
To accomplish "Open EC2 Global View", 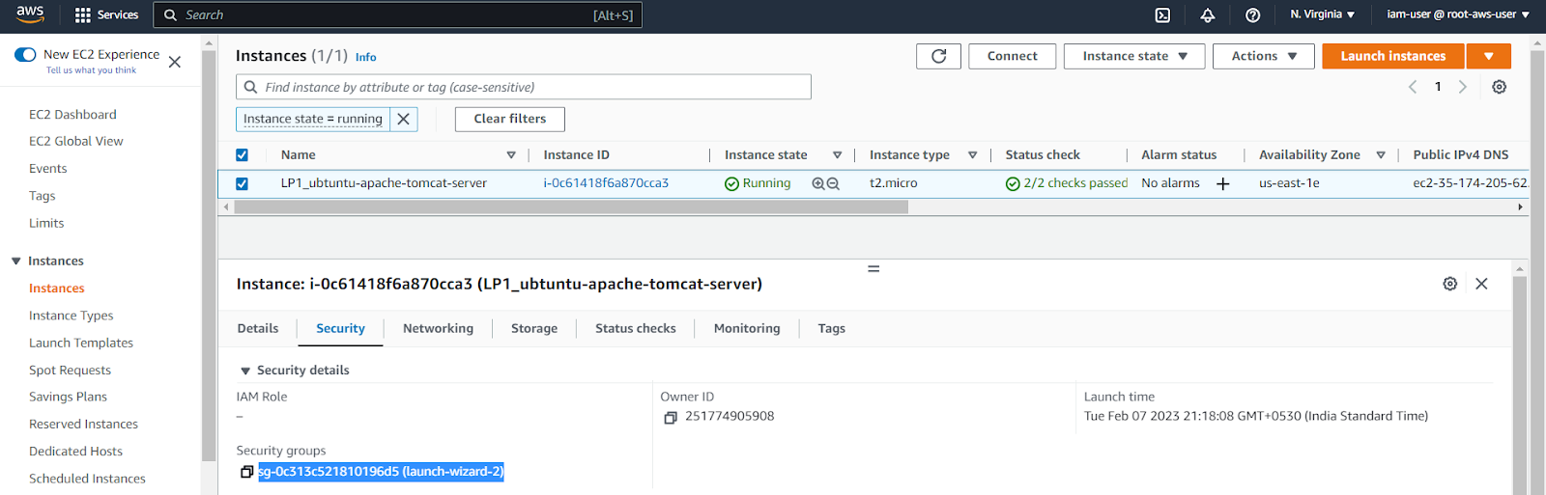I will pos(76,142).
